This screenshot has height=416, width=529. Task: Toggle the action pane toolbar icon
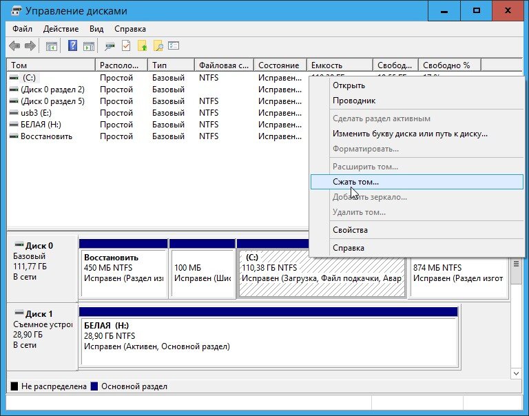pyautogui.click(x=89, y=46)
